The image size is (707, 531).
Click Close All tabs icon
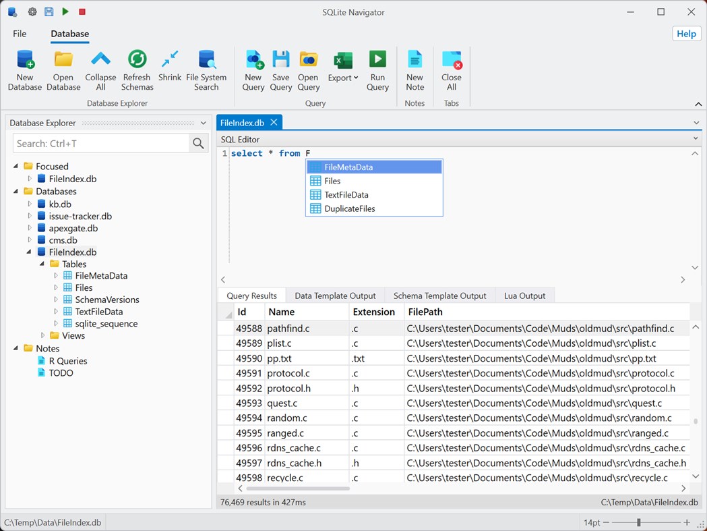point(452,59)
